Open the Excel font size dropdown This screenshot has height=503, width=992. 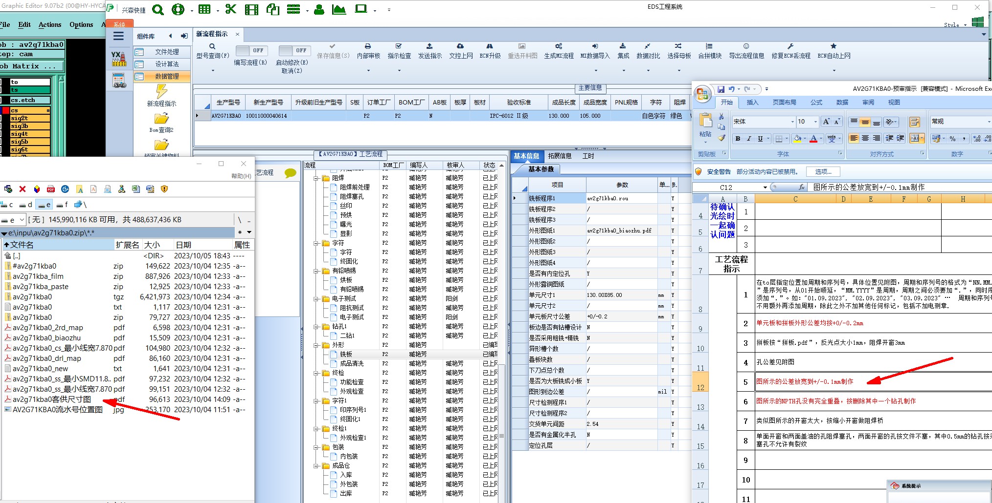point(815,122)
